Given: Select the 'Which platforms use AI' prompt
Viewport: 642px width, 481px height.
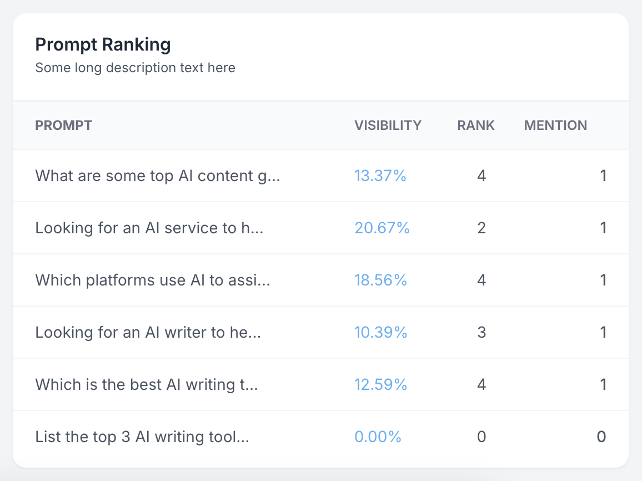Looking at the screenshot, I should [x=153, y=280].
